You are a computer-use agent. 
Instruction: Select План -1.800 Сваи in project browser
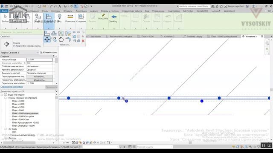[x=20, y=119]
